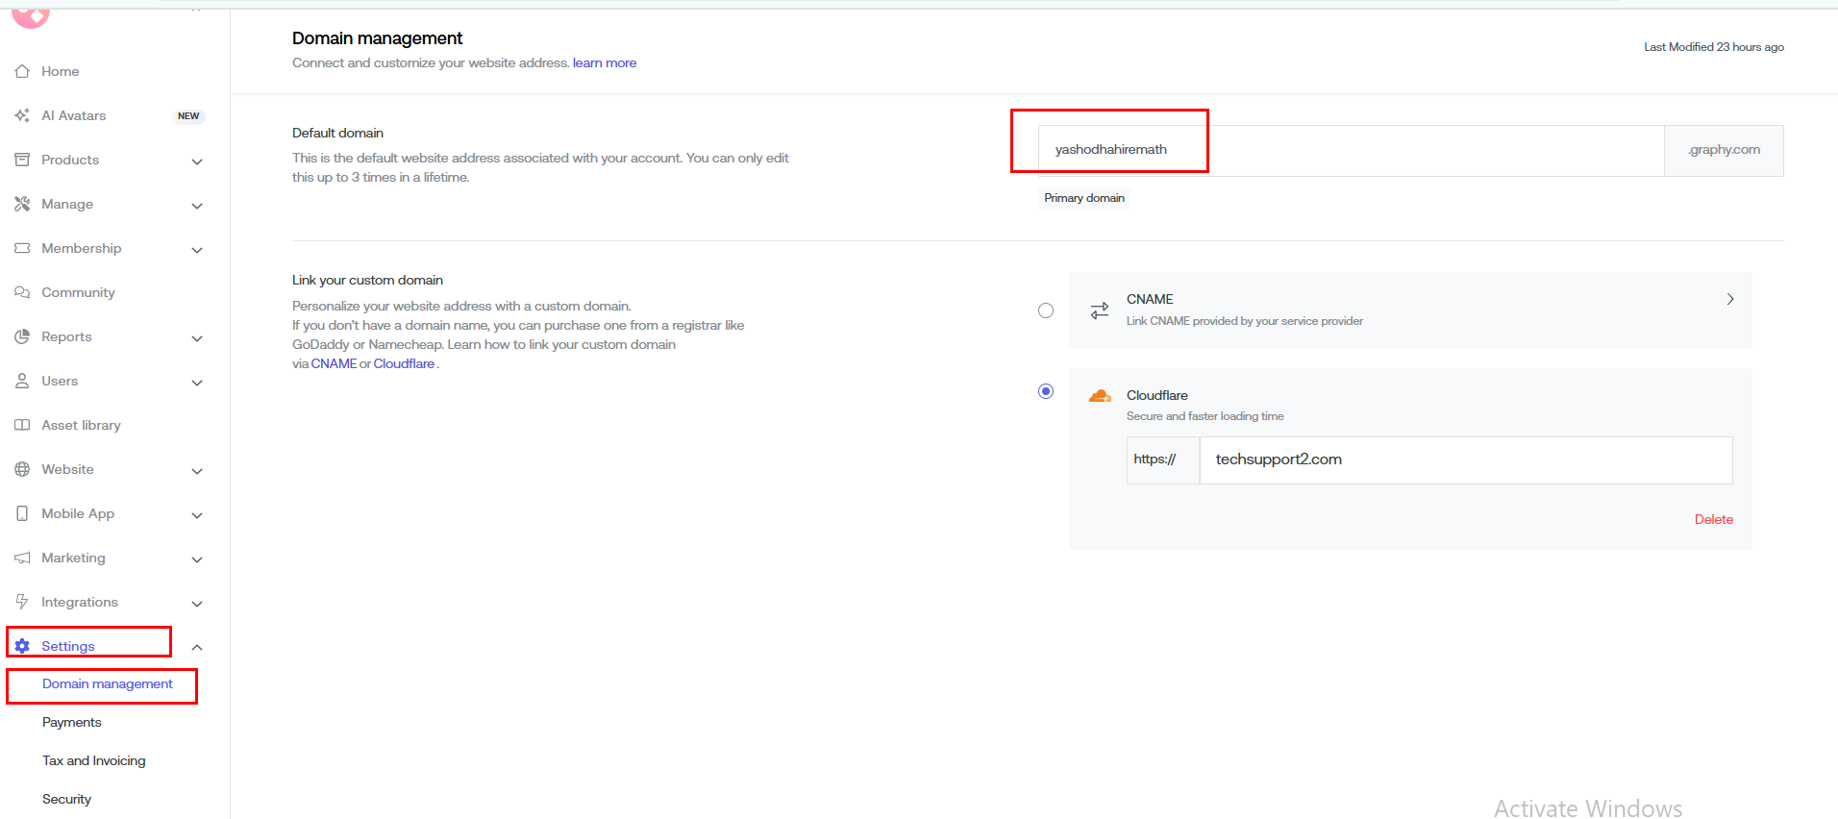Select the Cloudflare radio button
The height and width of the screenshot is (819, 1838).
pos(1046,391)
